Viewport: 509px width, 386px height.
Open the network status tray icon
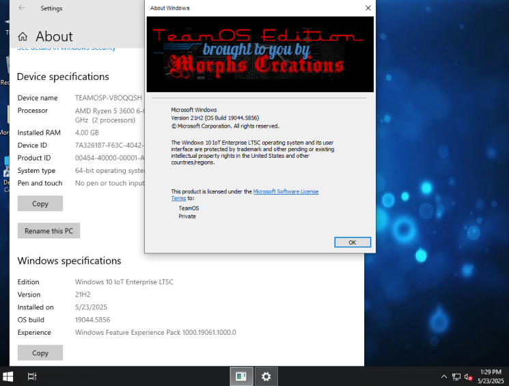coord(456,376)
